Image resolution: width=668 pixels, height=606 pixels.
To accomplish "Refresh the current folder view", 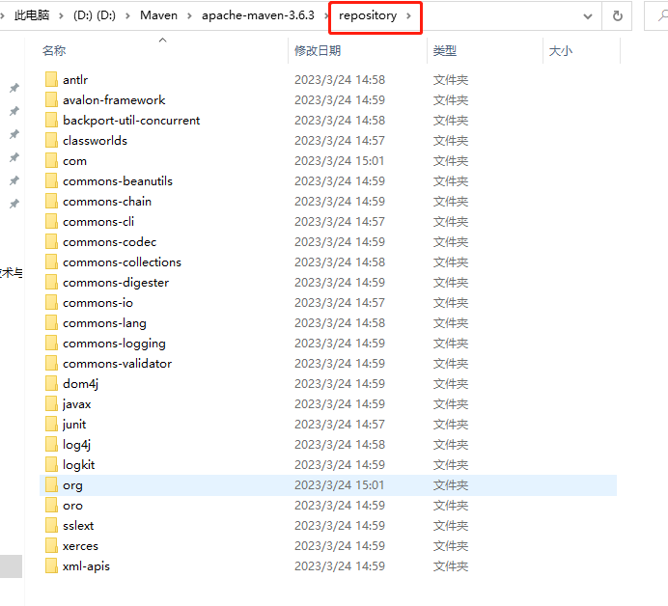I will pos(617,15).
